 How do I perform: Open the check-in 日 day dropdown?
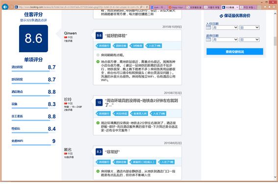(x=249, y=27)
